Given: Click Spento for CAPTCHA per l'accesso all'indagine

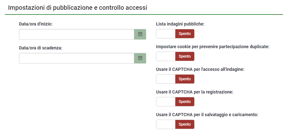Looking at the screenshot, I should pyautogui.click(x=185, y=79).
